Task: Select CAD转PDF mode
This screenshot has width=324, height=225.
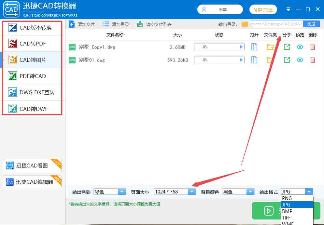Action: 33,44
